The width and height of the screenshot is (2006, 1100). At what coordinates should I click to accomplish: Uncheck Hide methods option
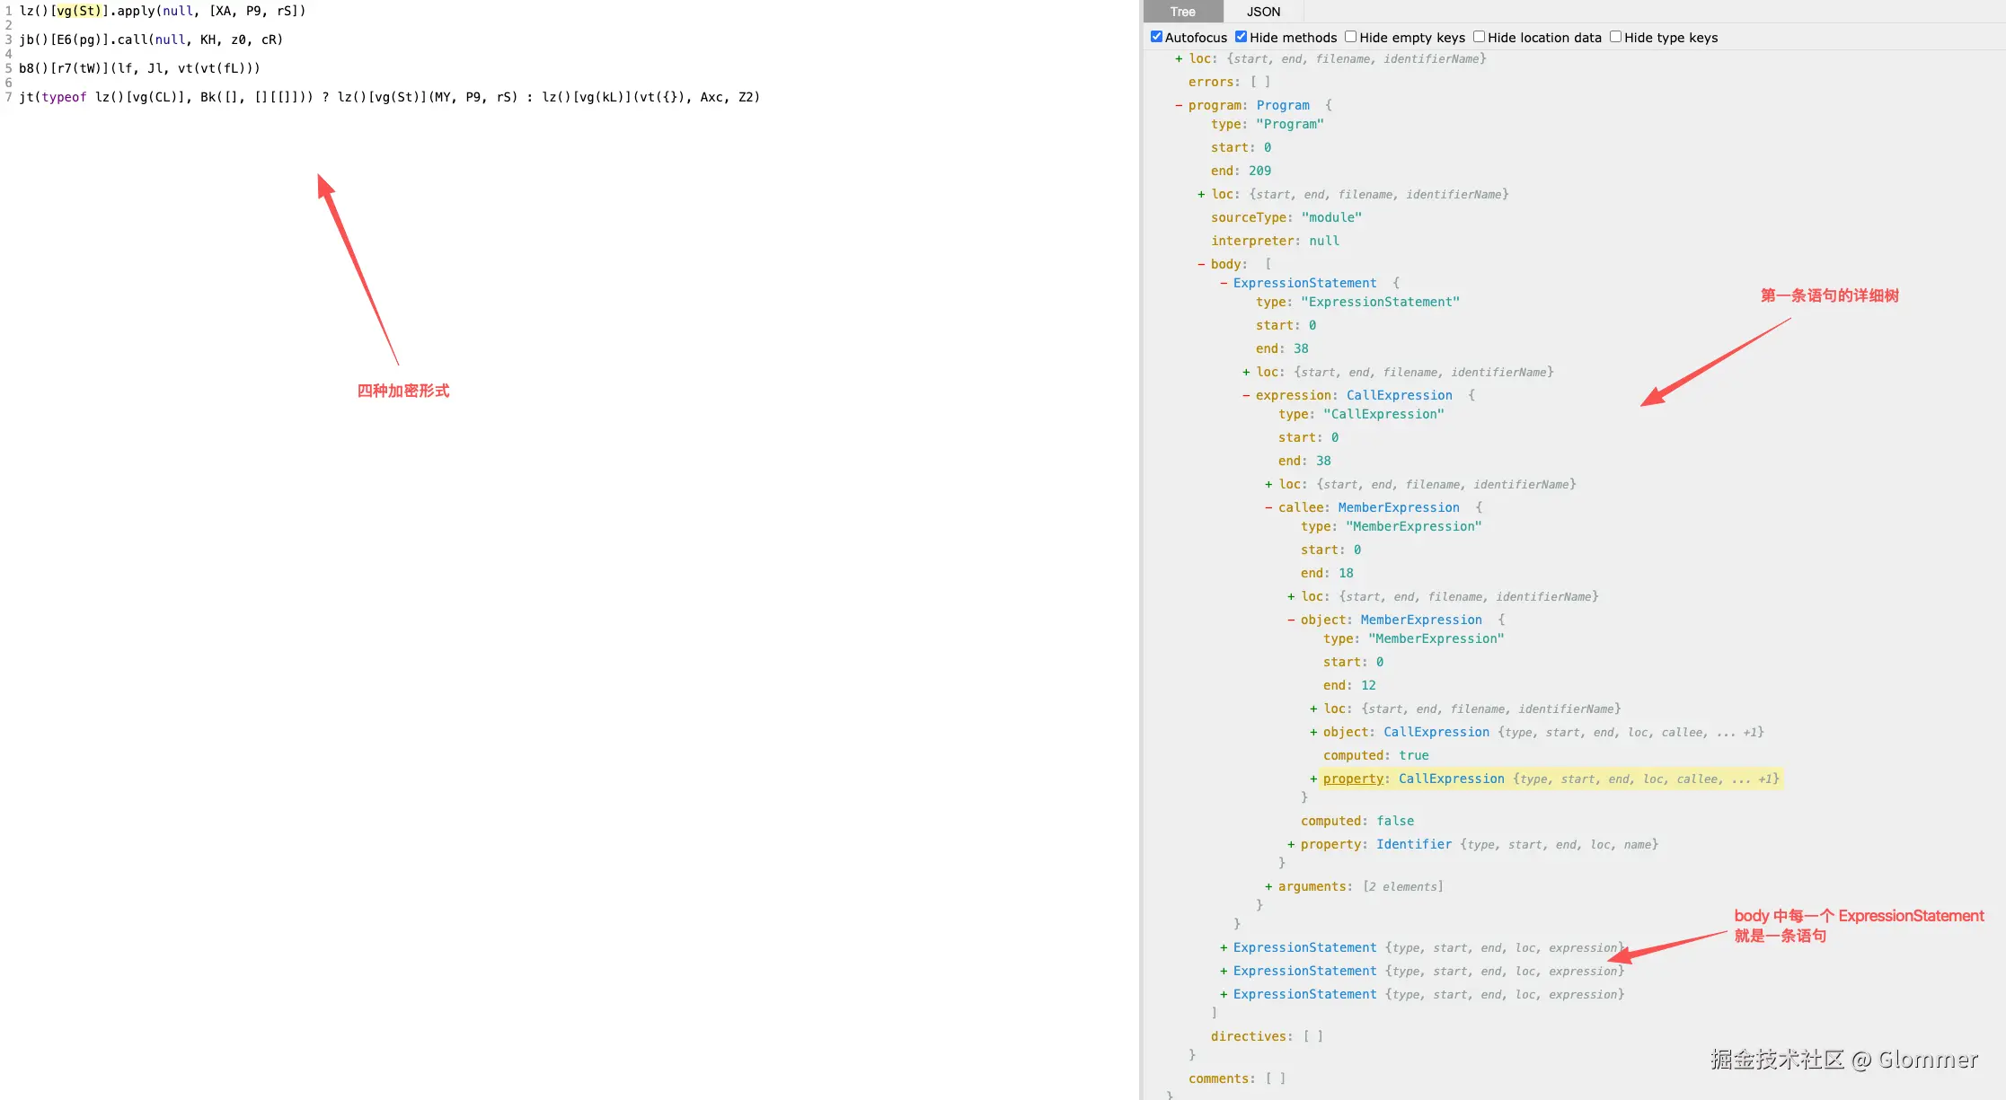click(1241, 37)
